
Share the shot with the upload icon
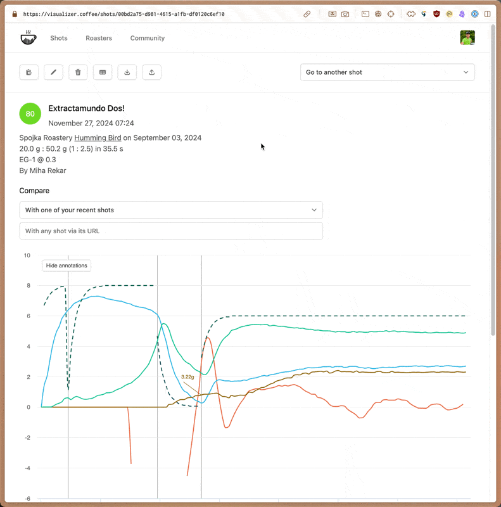click(x=152, y=72)
